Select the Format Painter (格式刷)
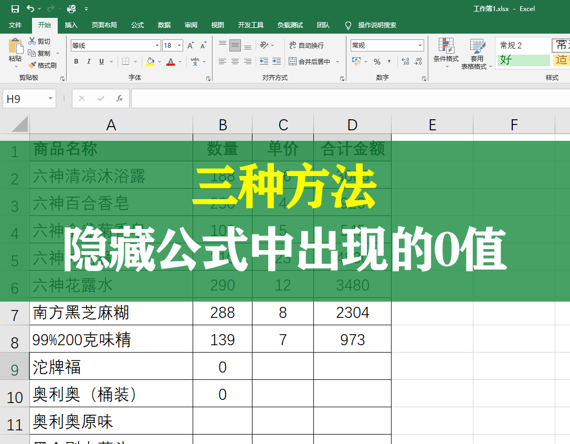Image resolution: width=570 pixels, height=444 pixels. coord(43,65)
